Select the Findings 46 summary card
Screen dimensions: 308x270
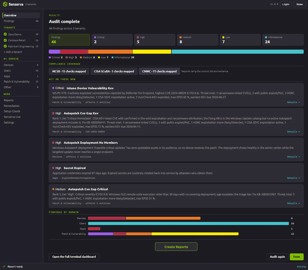click(x=69, y=40)
